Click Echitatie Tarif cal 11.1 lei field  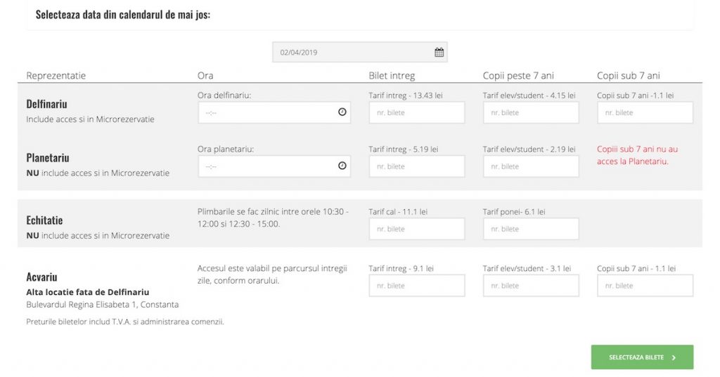416,229
